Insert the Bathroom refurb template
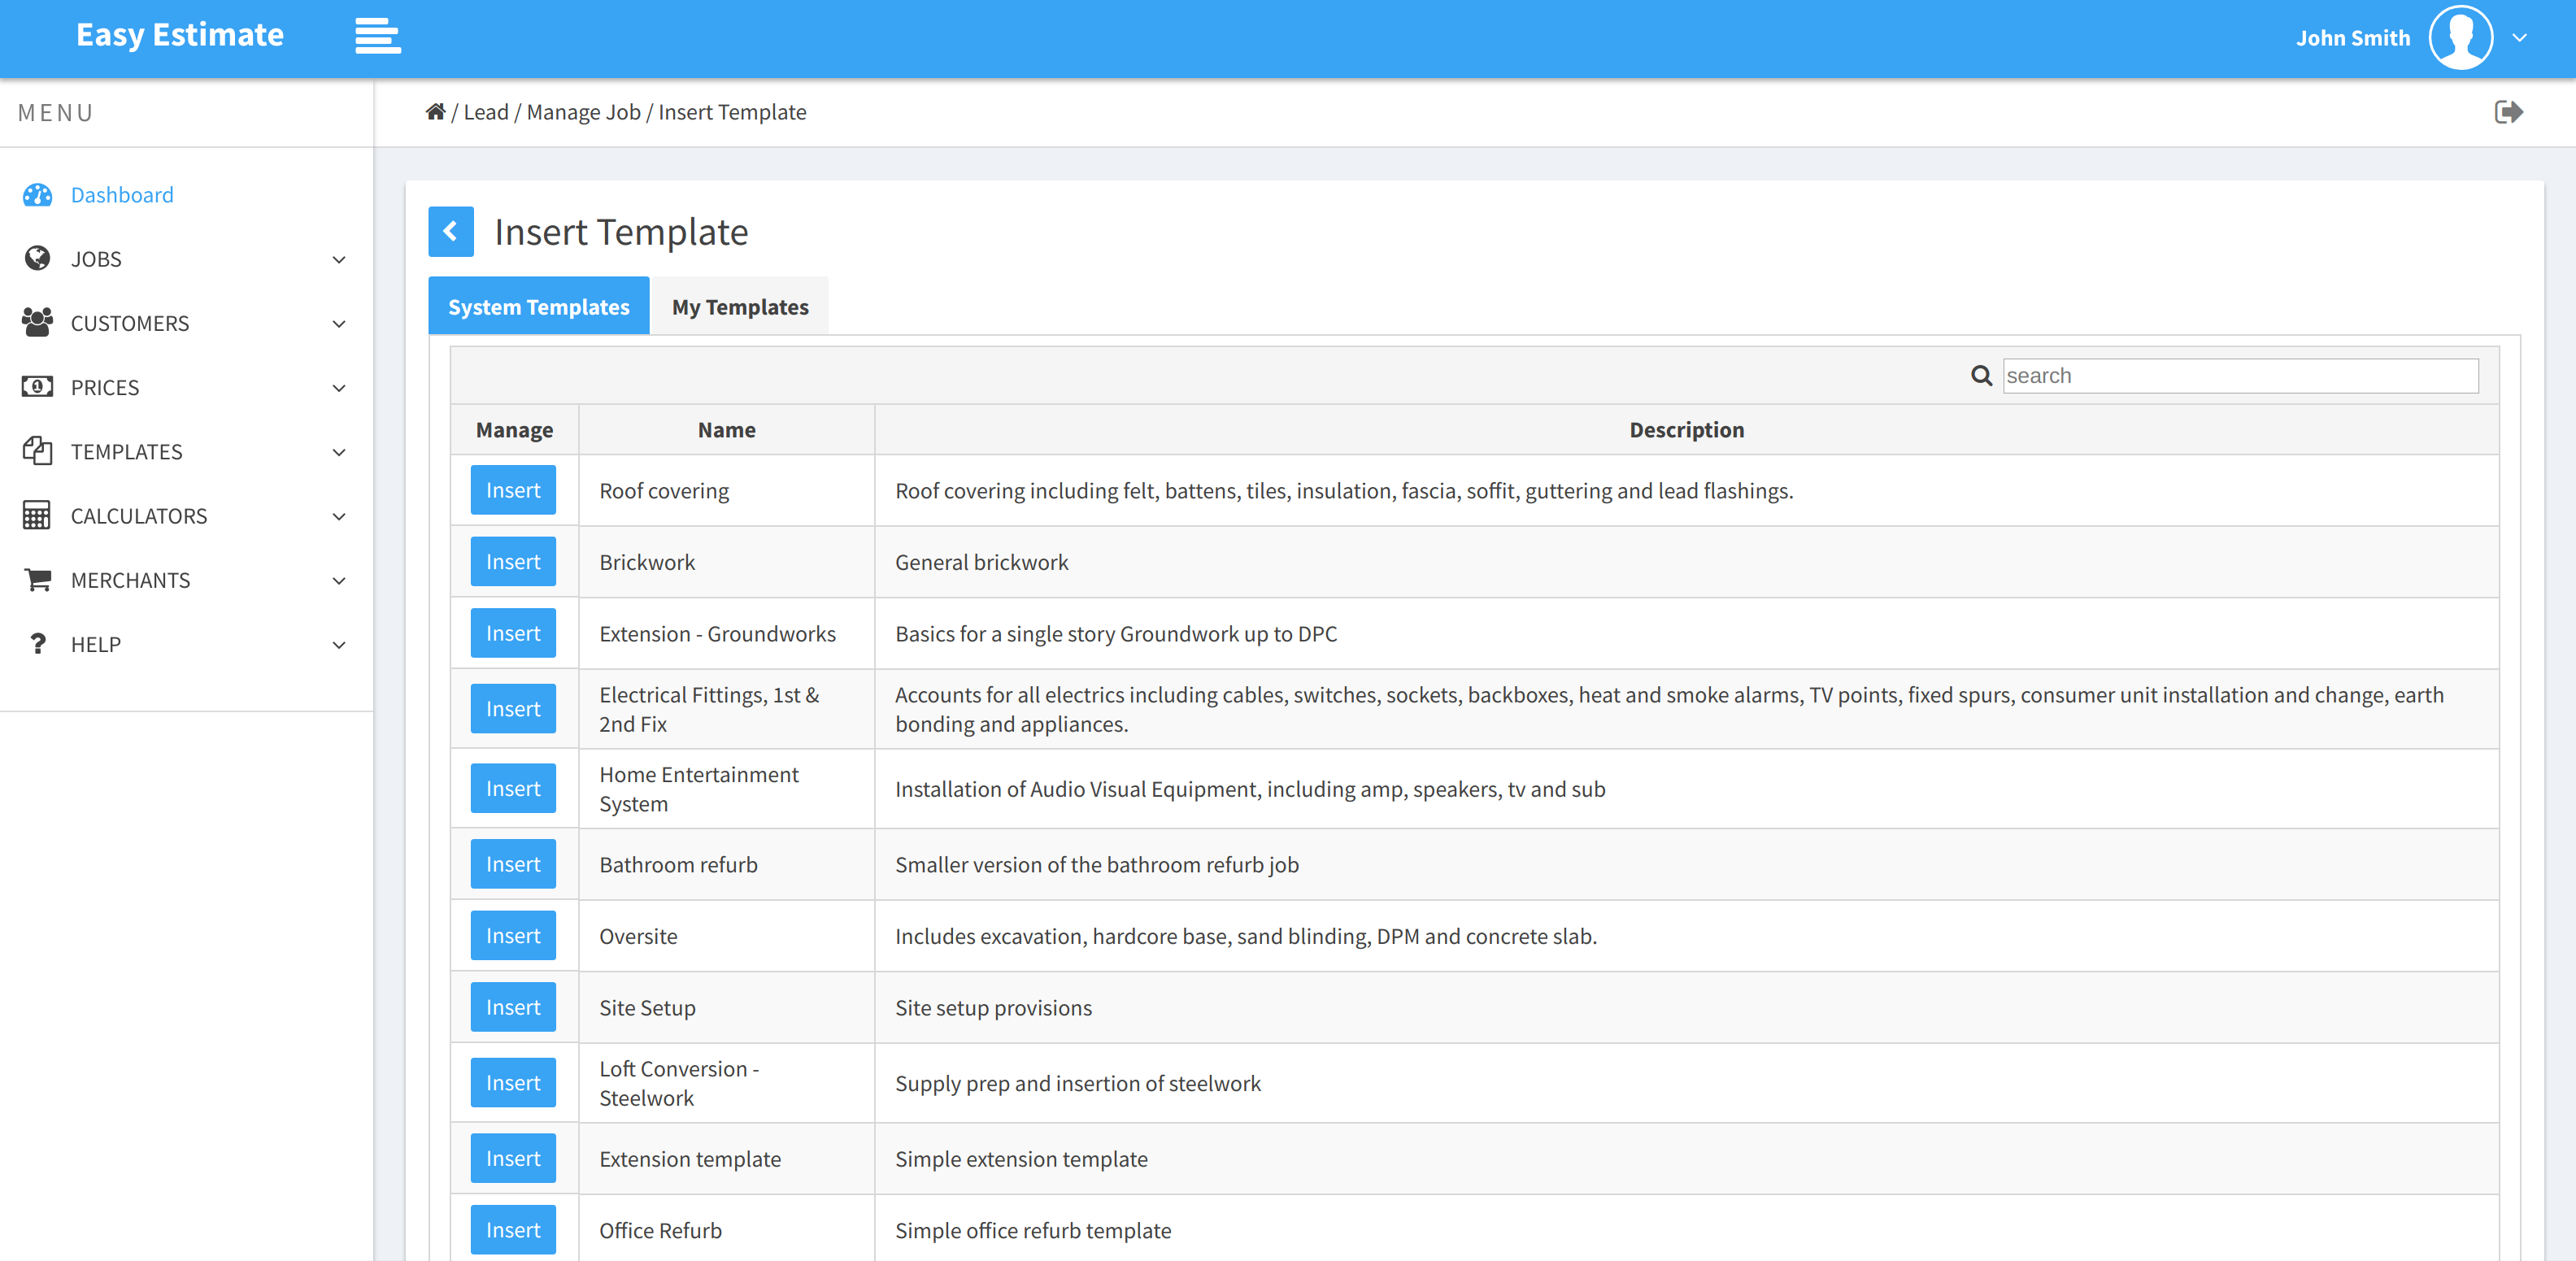The height and width of the screenshot is (1261, 2576). click(513, 864)
